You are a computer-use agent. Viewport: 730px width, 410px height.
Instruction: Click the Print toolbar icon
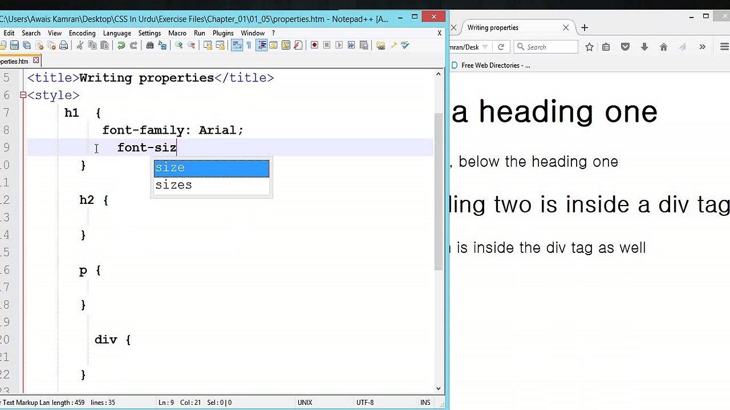pos(63,45)
